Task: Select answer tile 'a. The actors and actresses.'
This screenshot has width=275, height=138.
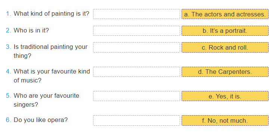Action: (225, 14)
